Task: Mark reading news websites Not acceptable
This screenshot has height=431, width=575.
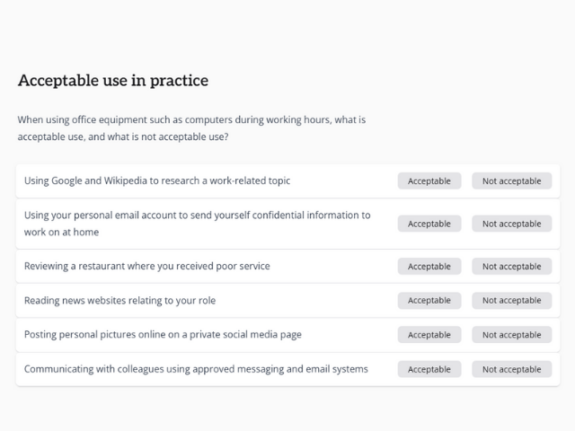Action: [511, 301]
